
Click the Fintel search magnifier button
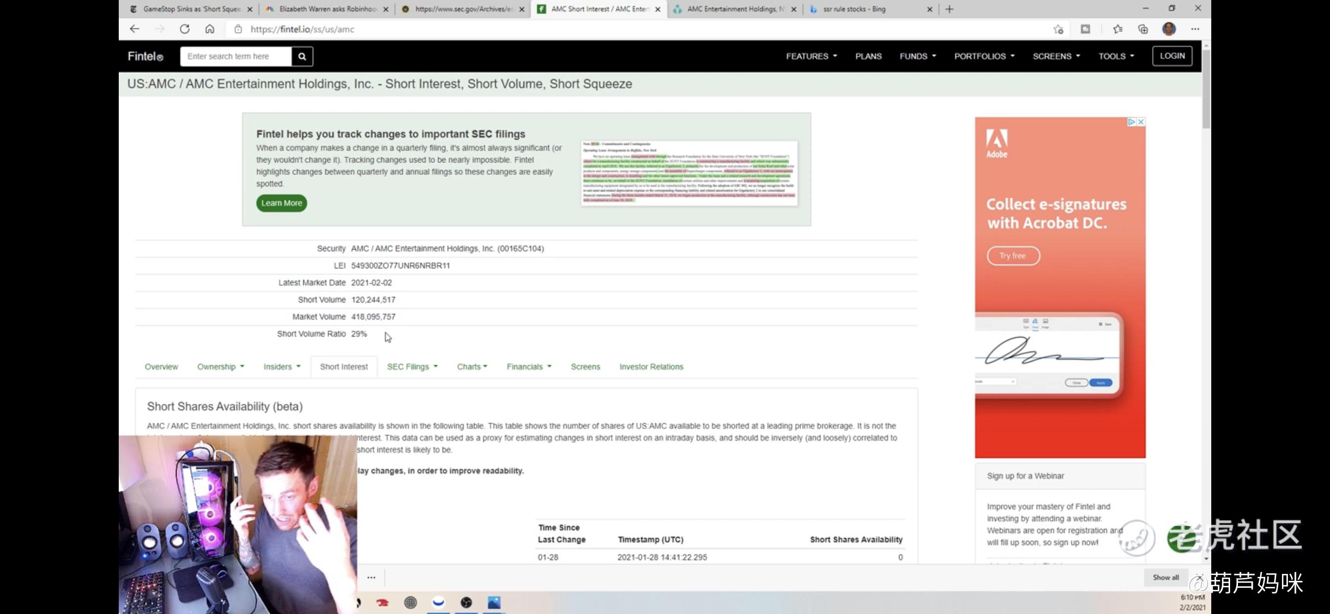coord(302,56)
